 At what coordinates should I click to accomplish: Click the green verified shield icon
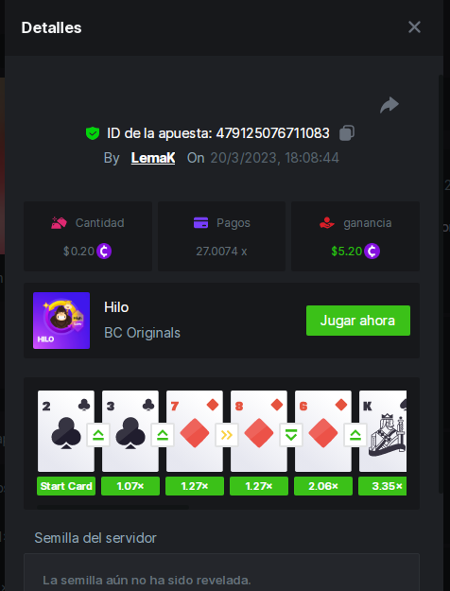point(93,133)
